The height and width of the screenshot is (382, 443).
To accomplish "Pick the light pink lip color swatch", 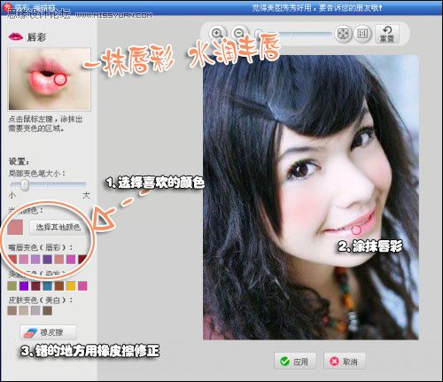I will coord(24,260).
